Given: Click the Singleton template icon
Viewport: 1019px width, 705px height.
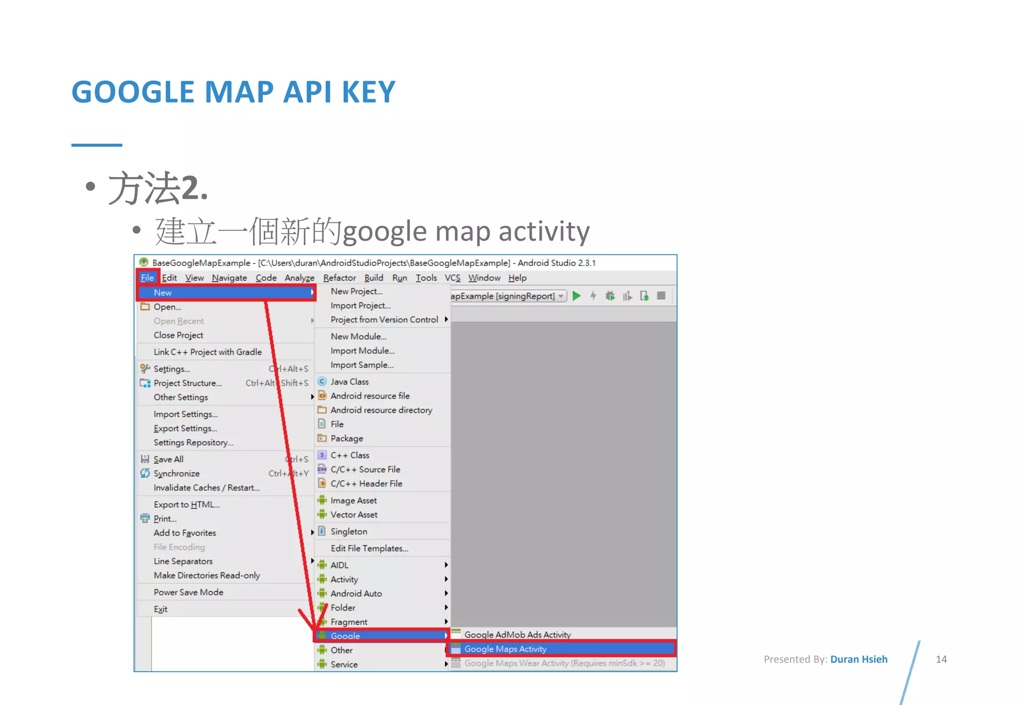Looking at the screenshot, I should [322, 531].
